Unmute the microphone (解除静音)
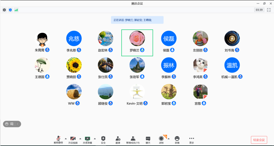This screenshot has width=274, height=146. (58, 139)
